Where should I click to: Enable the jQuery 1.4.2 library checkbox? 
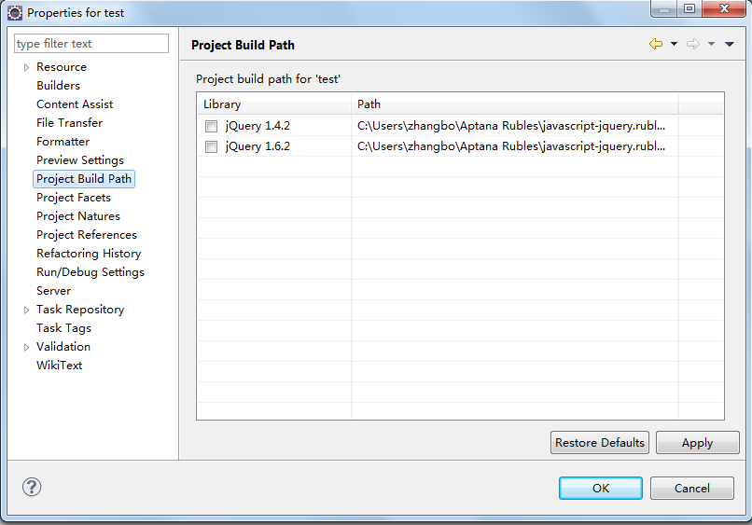tap(211, 126)
